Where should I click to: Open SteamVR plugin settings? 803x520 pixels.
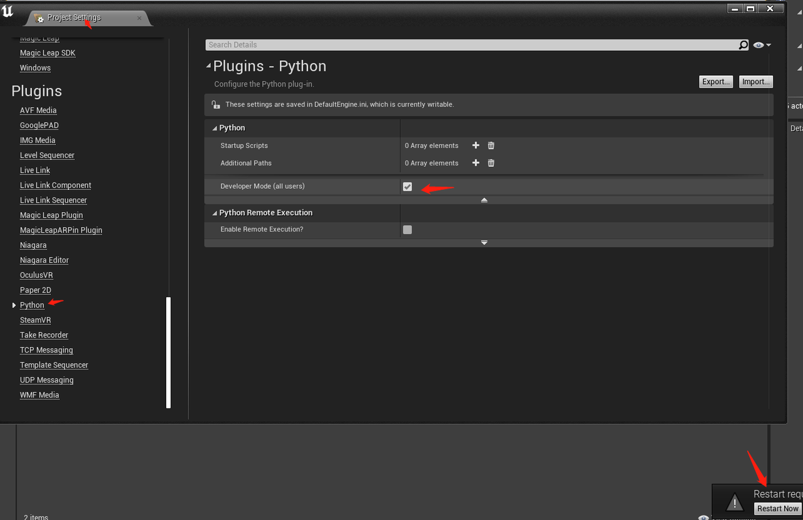(x=36, y=321)
